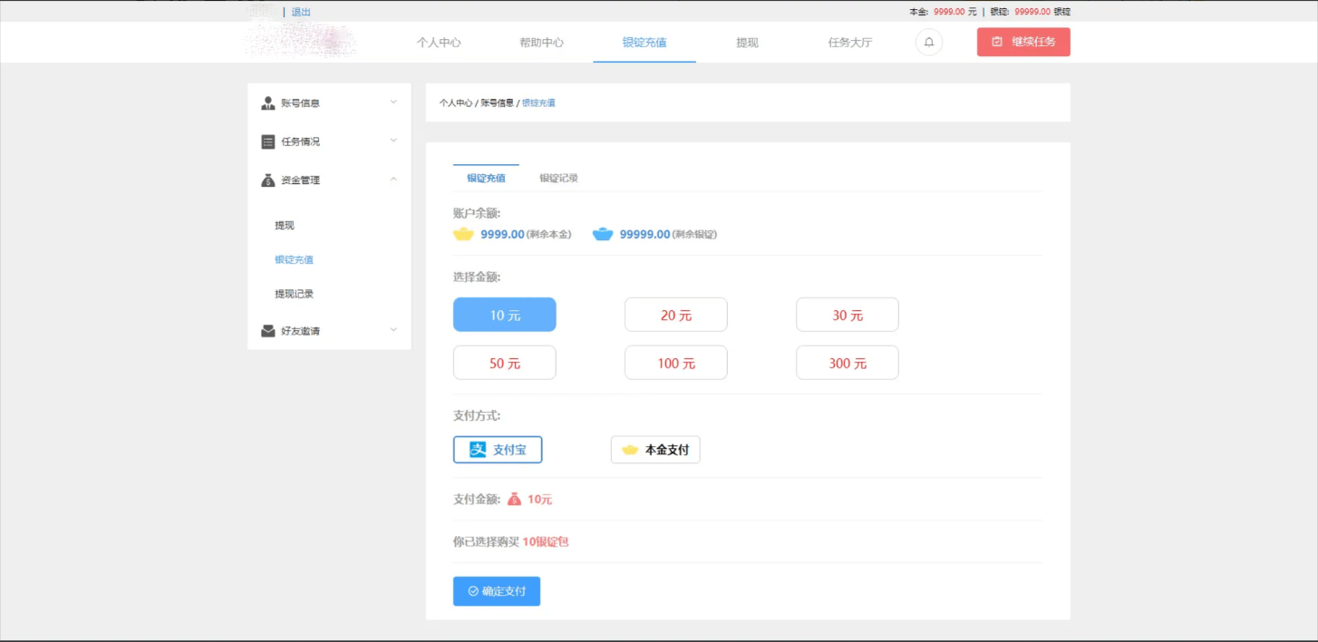Choose the 100 元 amount option
1318x642 pixels.
675,363
